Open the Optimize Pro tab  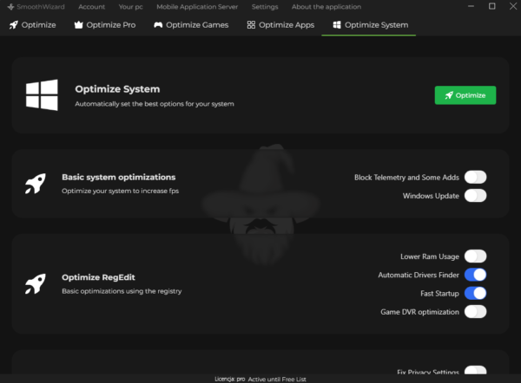[x=103, y=25]
